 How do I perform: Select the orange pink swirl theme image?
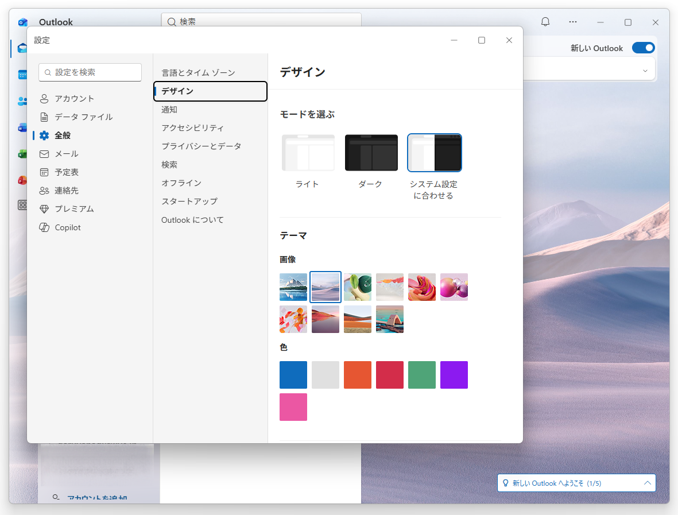pos(421,286)
